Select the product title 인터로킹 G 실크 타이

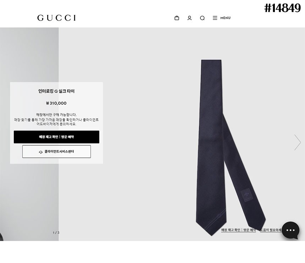pyautogui.click(x=56, y=91)
